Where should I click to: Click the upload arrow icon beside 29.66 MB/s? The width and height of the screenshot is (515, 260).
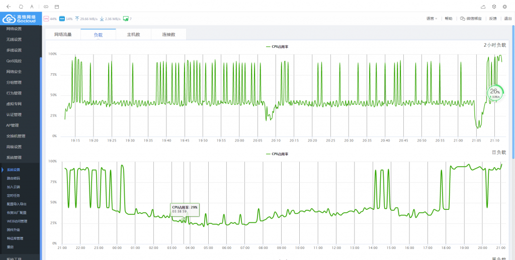coord(77,19)
